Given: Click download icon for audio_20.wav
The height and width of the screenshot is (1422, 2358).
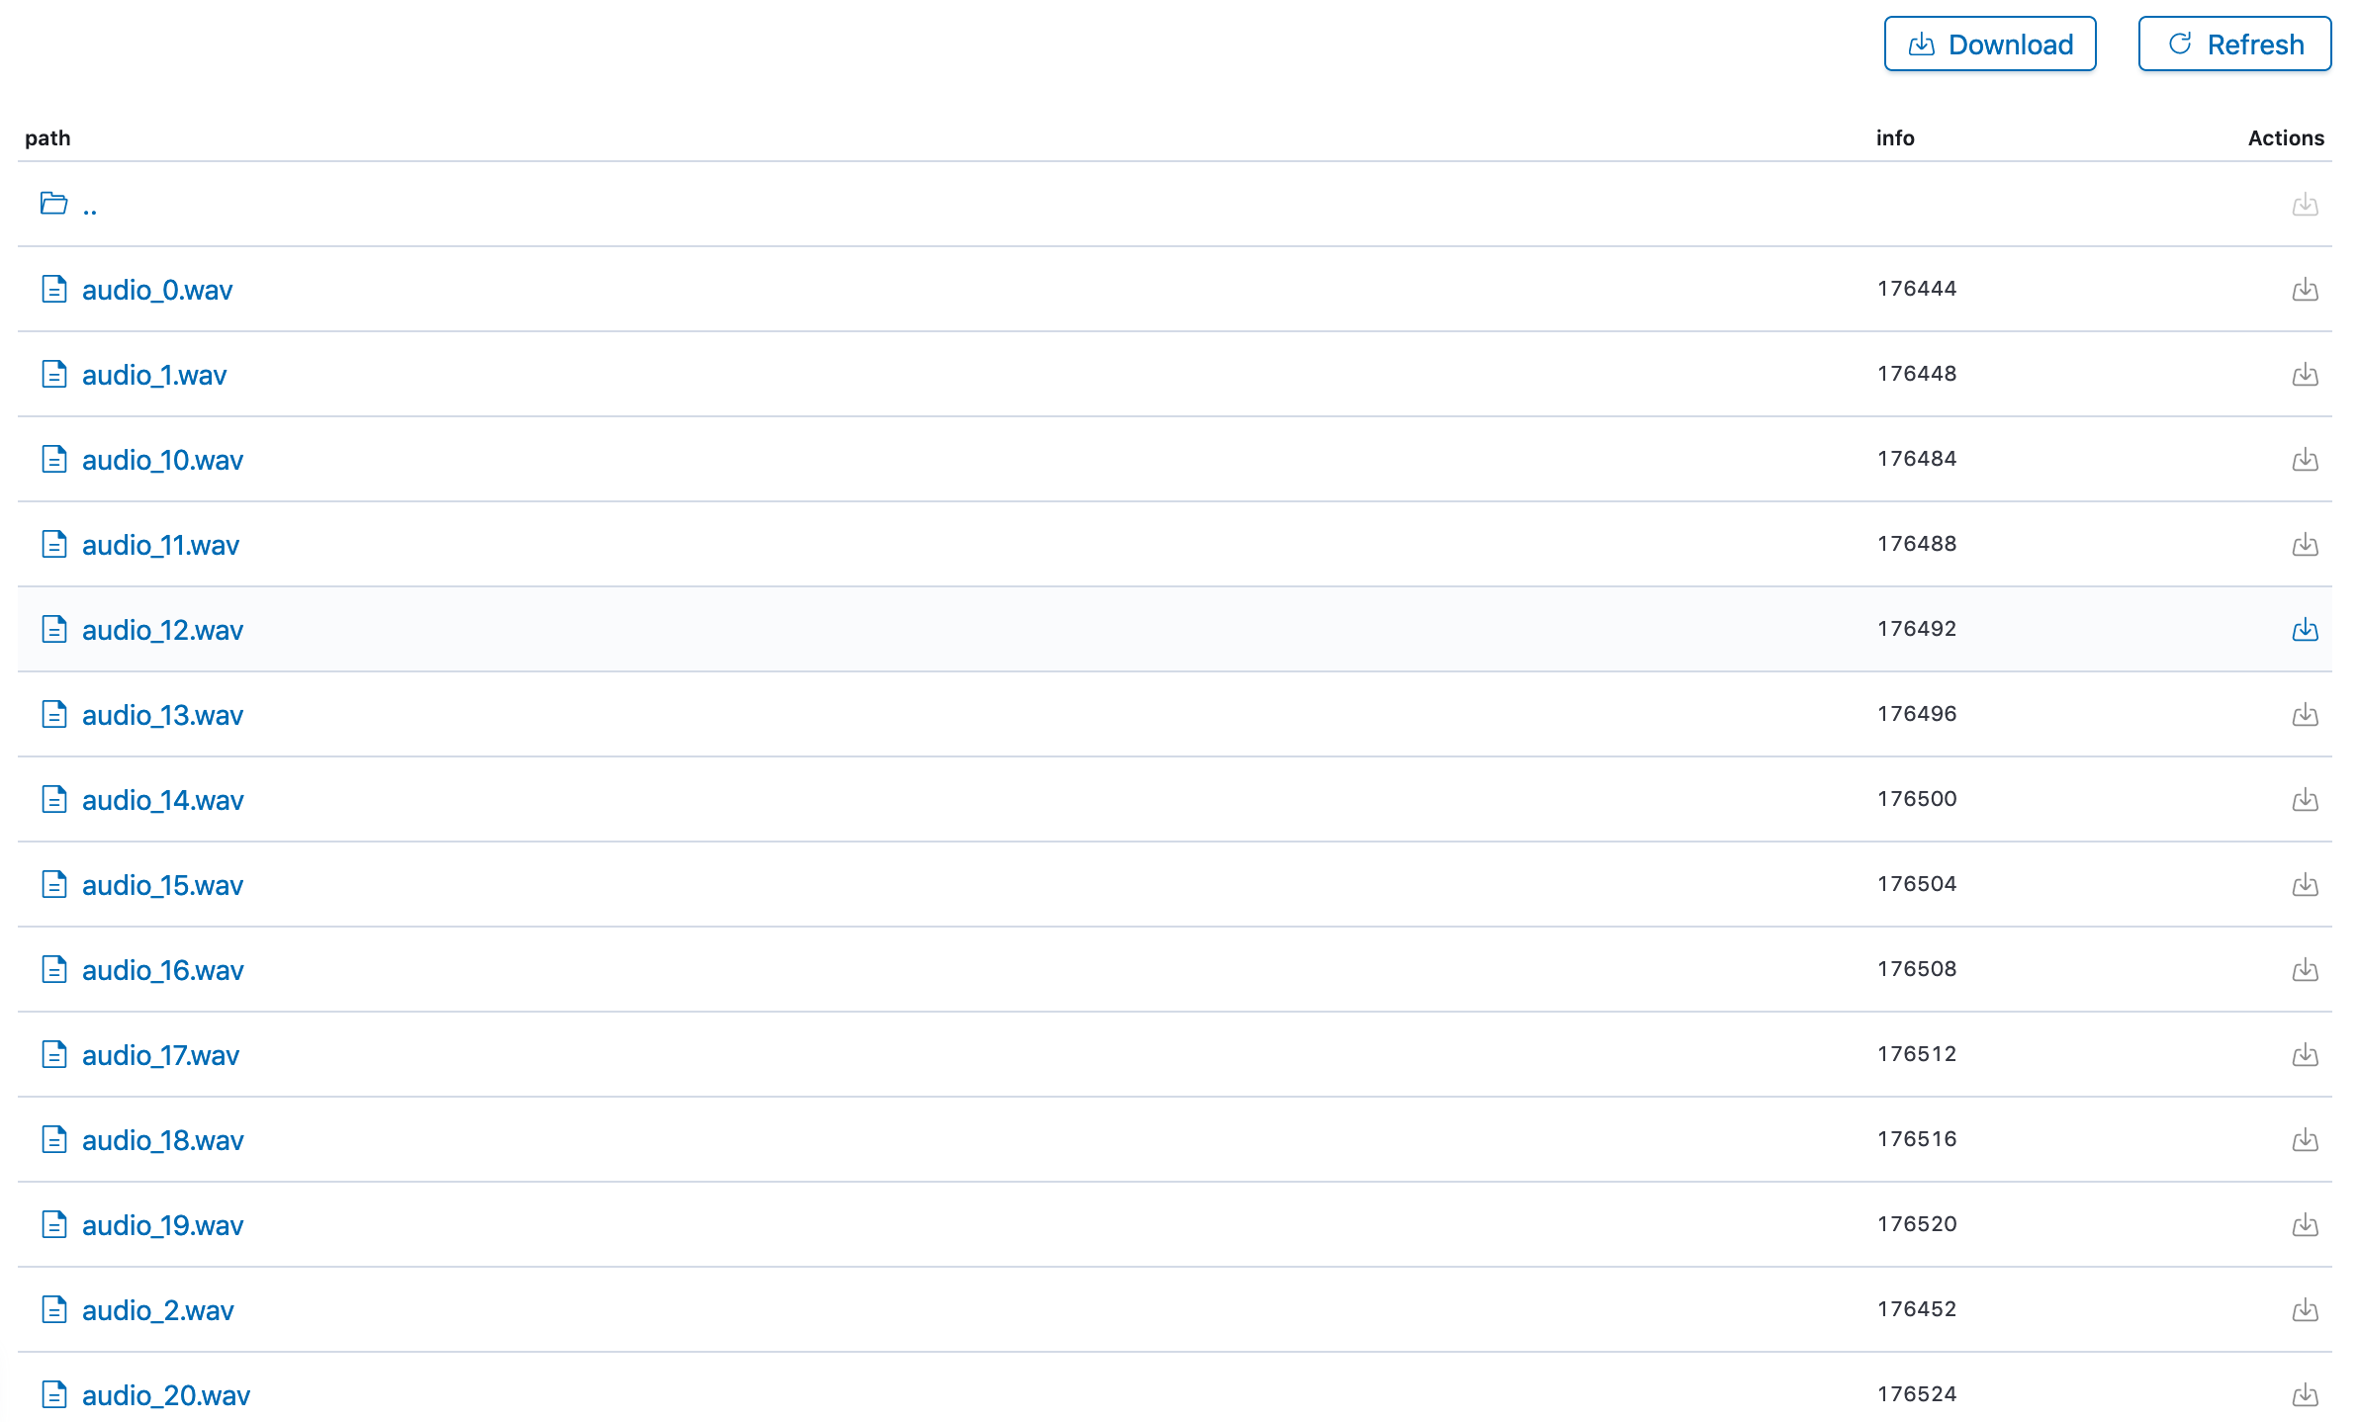Looking at the screenshot, I should pos(2305,1395).
